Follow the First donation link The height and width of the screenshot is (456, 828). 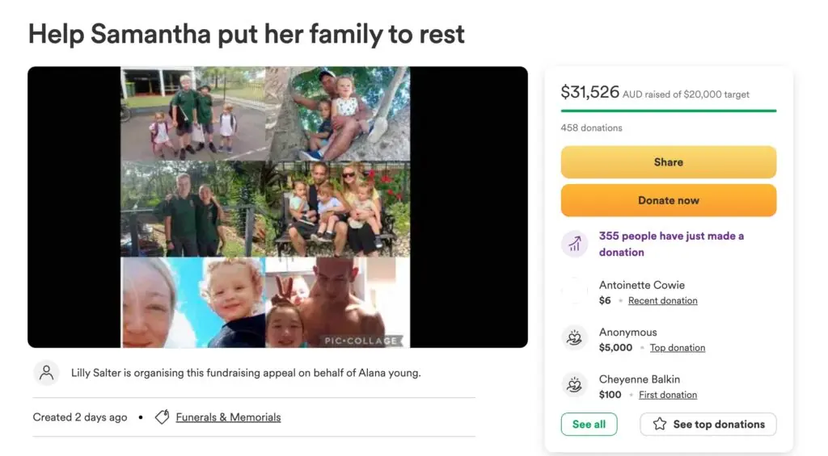point(668,395)
